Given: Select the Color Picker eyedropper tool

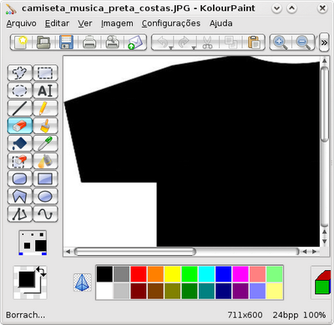Looking at the screenshot, I should (x=45, y=143).
